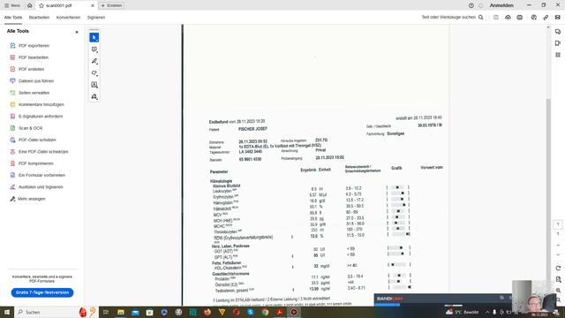Click Gratis 7-Tage-Testversion button
The image size is (565, 318).
click(x=42, y=292)
